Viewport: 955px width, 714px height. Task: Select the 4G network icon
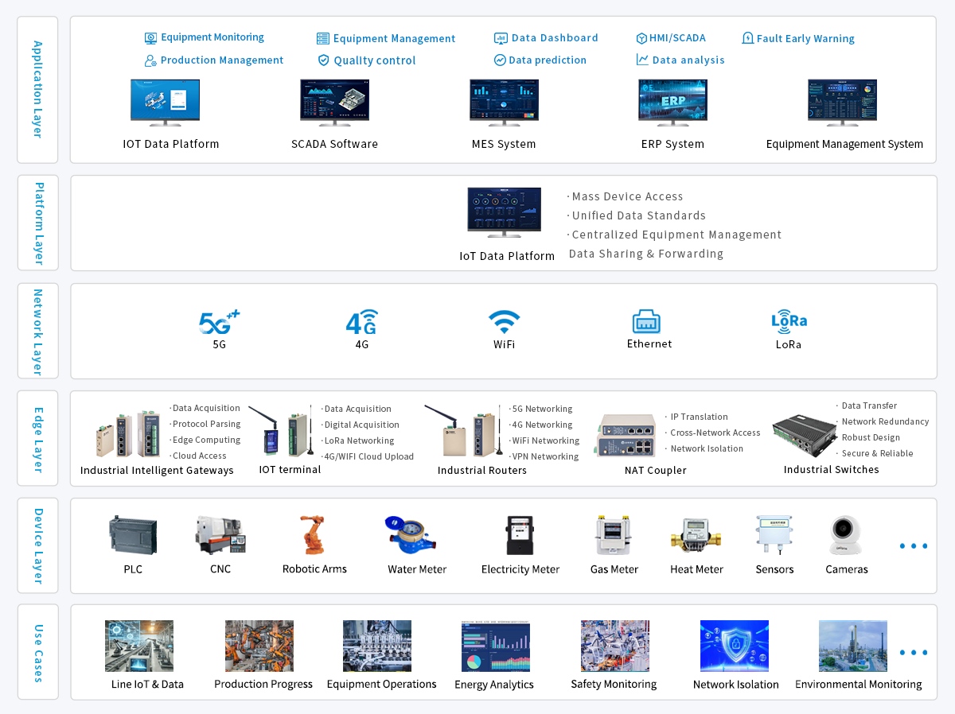coord(361,322)
